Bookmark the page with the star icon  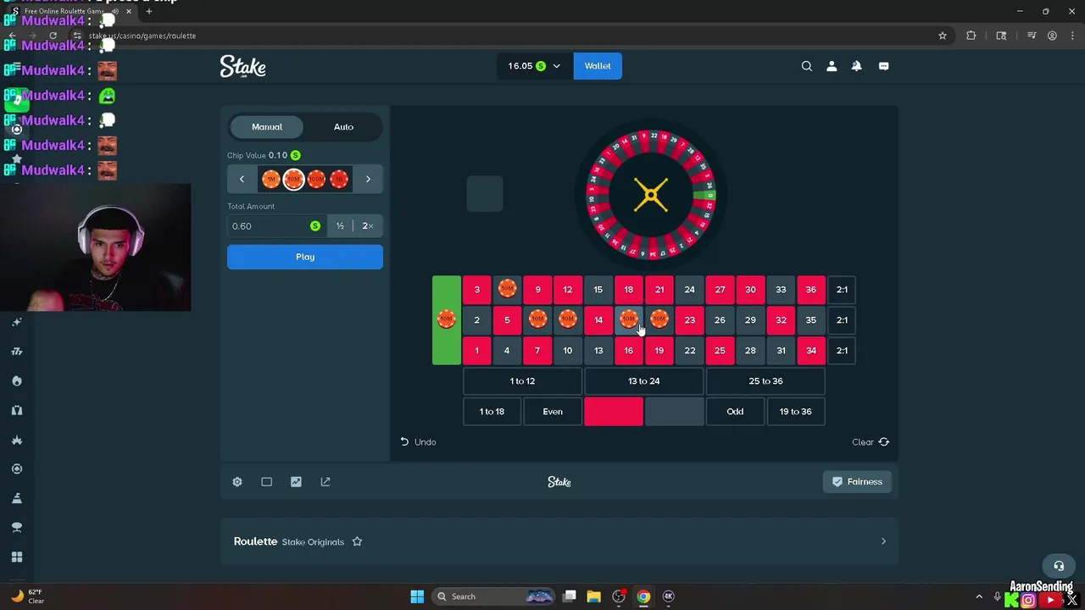[x=942, y=36]
